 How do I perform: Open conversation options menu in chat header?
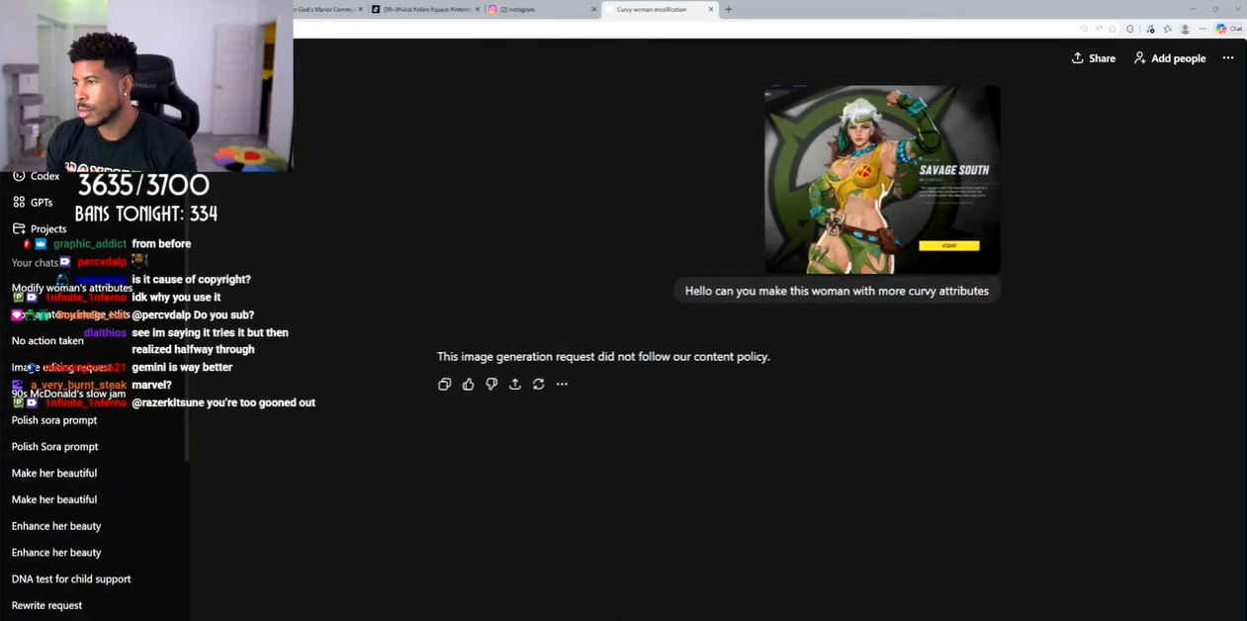1228,58
